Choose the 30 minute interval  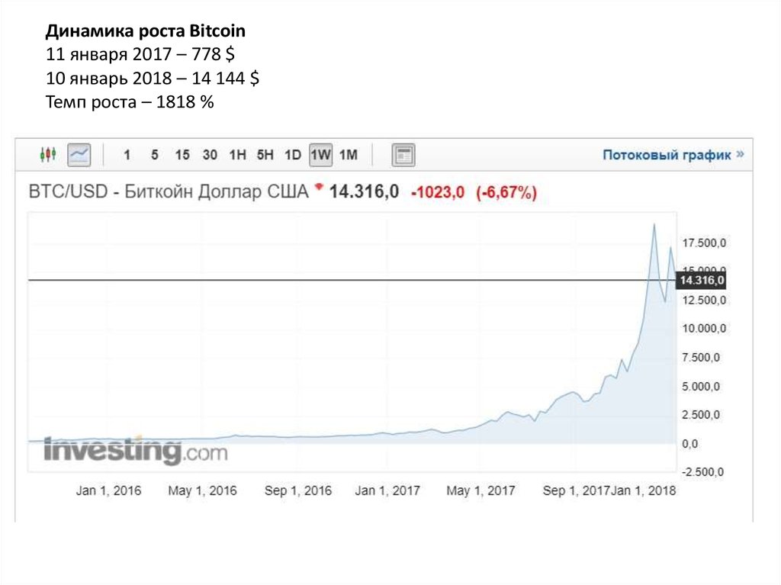[x=210, y=156]
